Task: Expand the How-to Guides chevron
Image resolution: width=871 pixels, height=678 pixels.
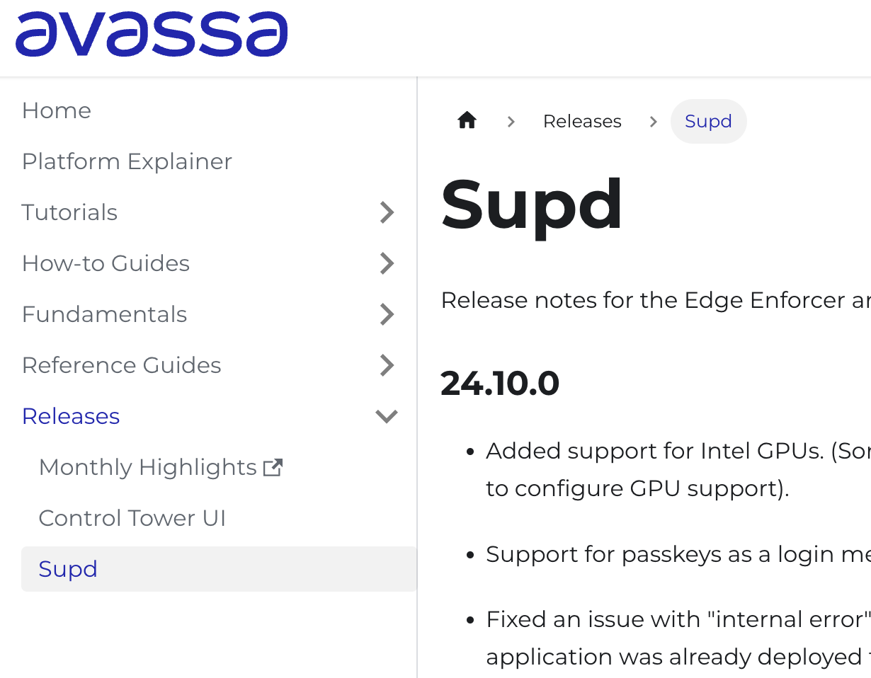Action: click(x=387, y=263)
